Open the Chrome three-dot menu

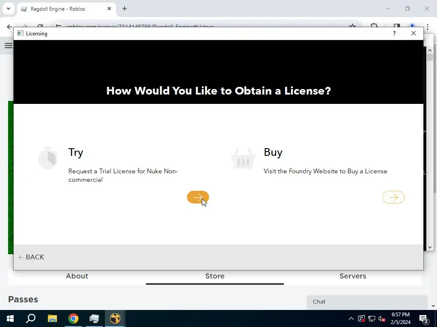coord(428,27)
